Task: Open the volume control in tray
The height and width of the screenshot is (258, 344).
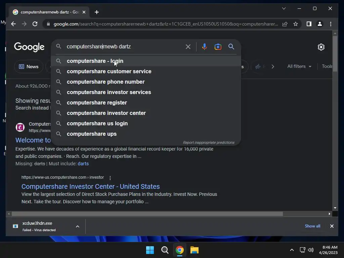Action: pos(311,250)
